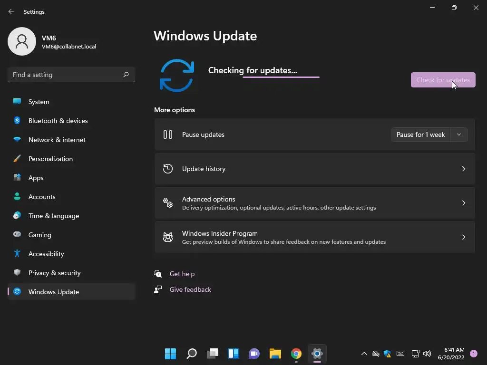Open the Get help link
The image size is (487, 365).
[x=182, y=273]
